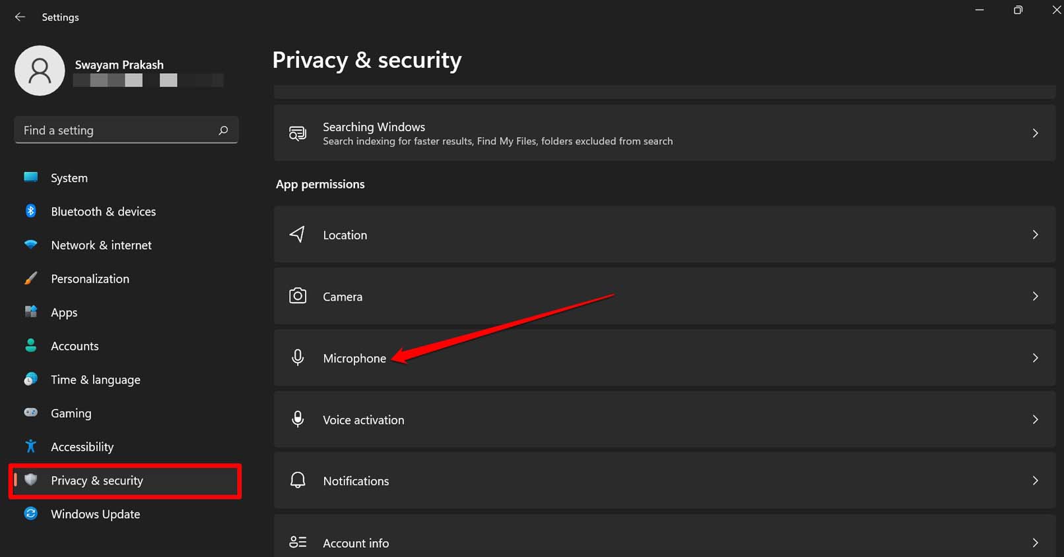
Task: Expand the Account info row chevron
Action: pos(1035,542)
